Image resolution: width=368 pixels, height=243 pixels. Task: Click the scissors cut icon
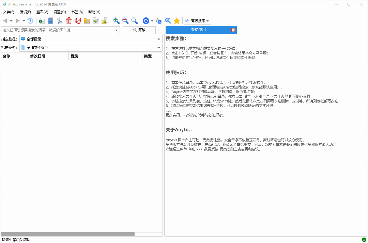60,21
